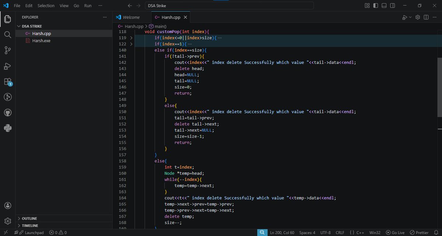
Task: Open the Extensions view
Action: tap(8, 81)
